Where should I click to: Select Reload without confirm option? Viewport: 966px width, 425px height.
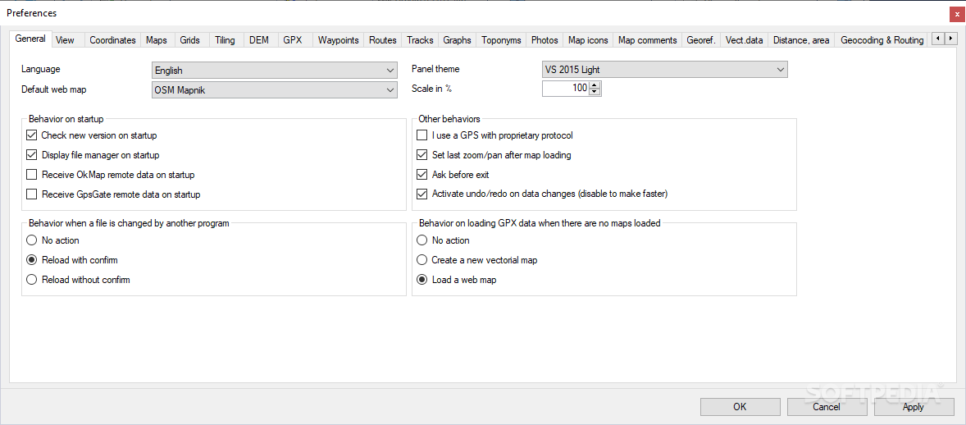click(x=32, y=280)
